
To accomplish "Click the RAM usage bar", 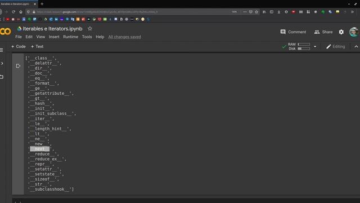I will point(304,44).
